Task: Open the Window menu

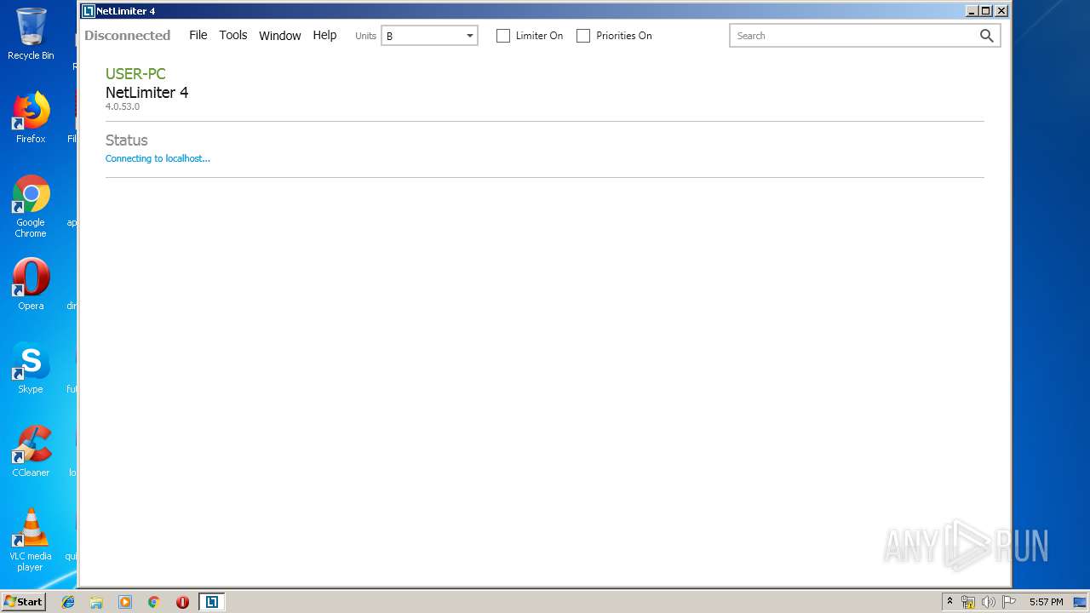Action: (x=280, y=35)
